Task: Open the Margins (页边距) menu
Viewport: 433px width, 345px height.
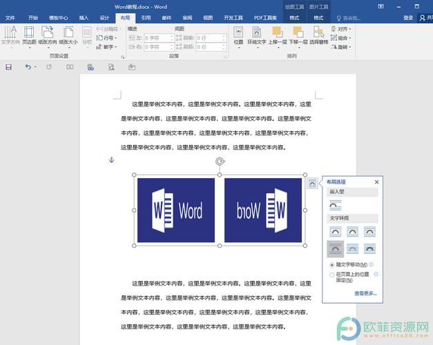Action: pos(29,37)
